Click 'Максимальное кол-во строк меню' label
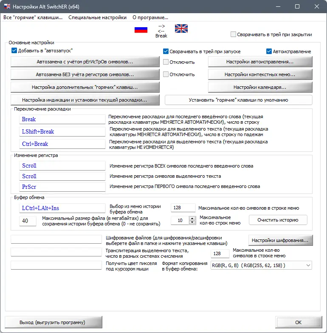327x333 pixels. (x=220, y=220)
